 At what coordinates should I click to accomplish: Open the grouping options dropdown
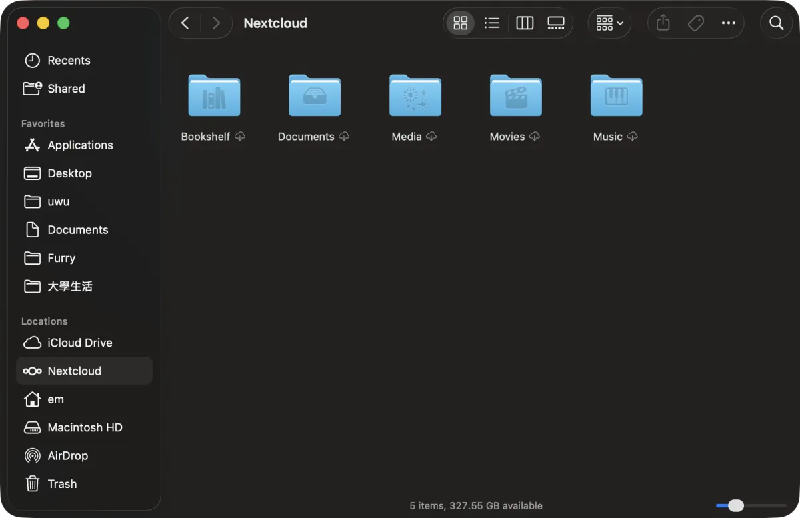coord(609,23)
